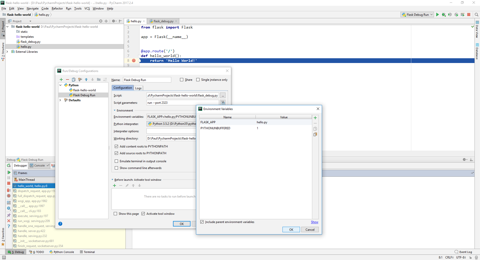Paste environment variables icon in dialog
Viewport: 480px width, 260px height.
315,134
